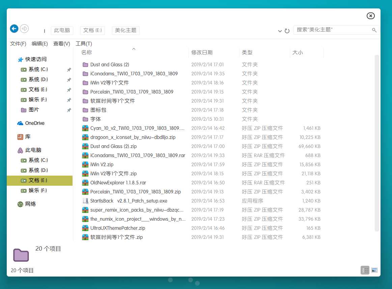Open the 工具(T) menu
Screen dimensions: 392x289
[84, 44]
